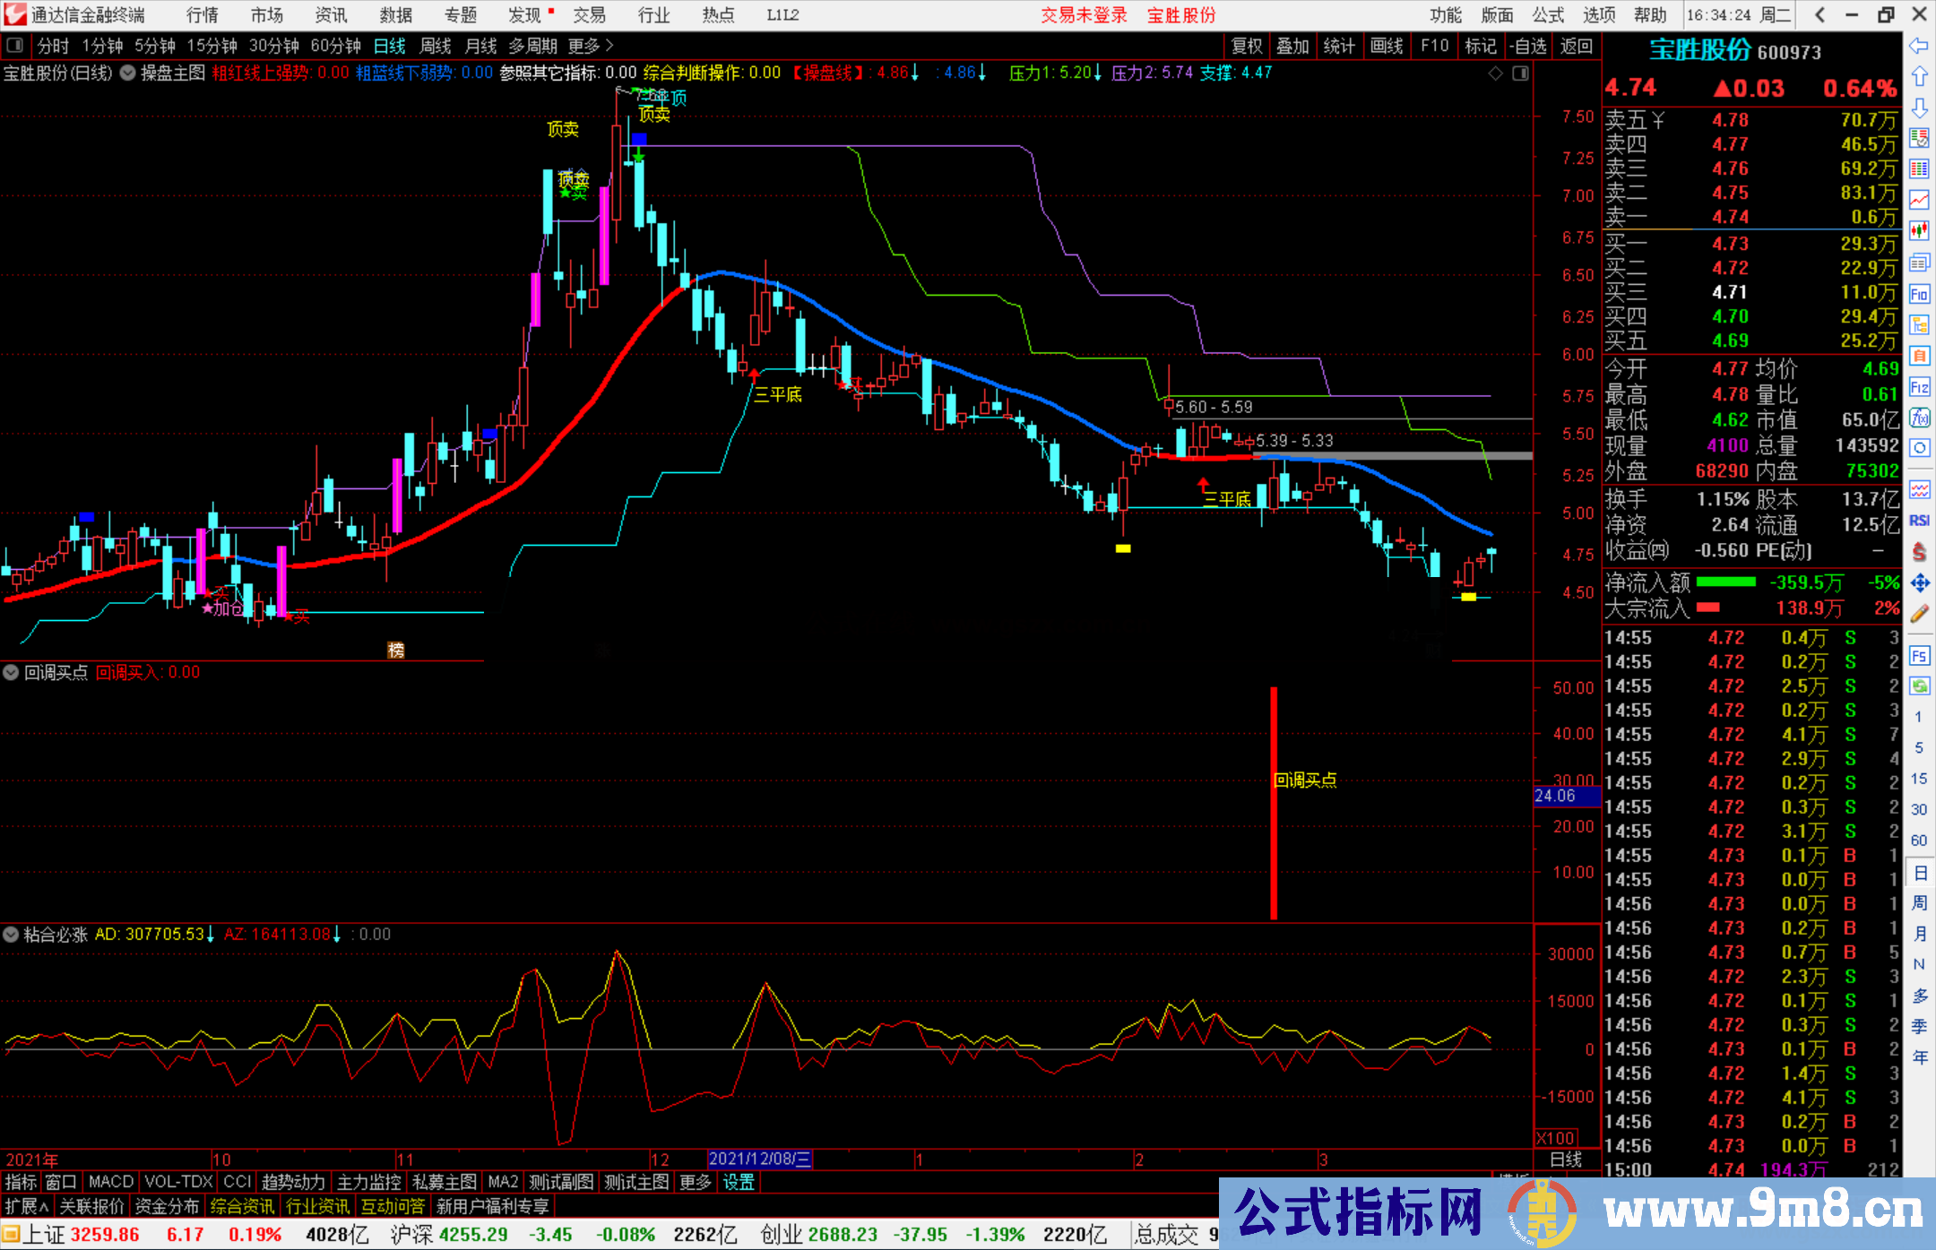Open the 行情 menu
The width and height of the screenshot is (1936, 1250).
point(202,15)
